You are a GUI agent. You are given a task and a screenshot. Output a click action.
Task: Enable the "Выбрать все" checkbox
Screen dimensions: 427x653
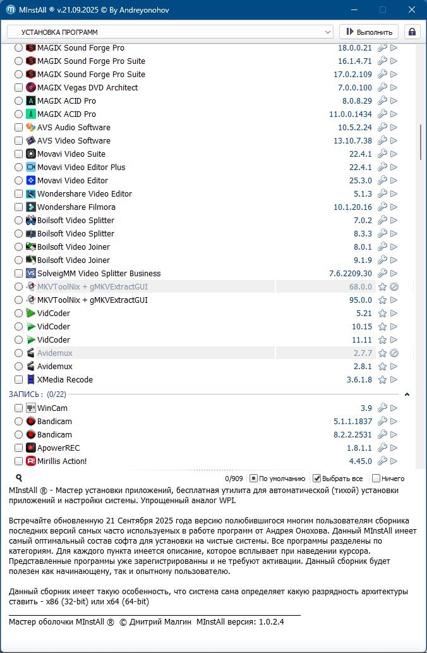(x=317, y=479)
